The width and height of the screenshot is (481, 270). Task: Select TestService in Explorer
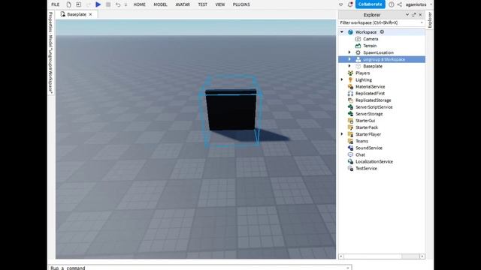366,168
